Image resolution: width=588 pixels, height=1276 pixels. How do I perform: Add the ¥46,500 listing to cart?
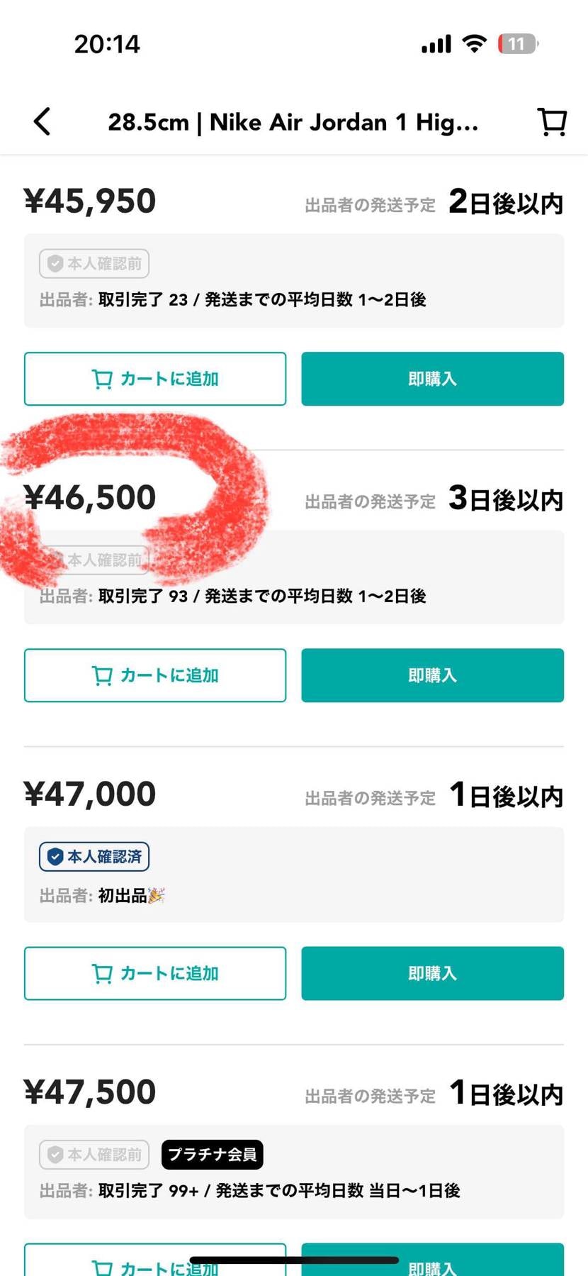tap(154, 675)
